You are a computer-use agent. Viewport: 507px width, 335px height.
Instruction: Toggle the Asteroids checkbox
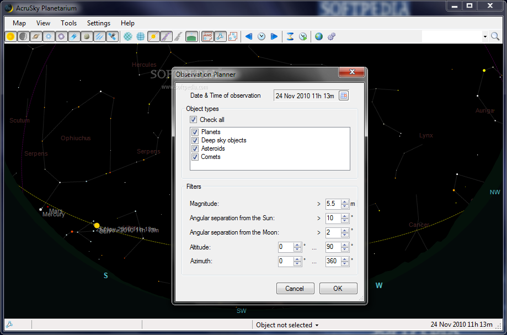(x=195, y=148)
